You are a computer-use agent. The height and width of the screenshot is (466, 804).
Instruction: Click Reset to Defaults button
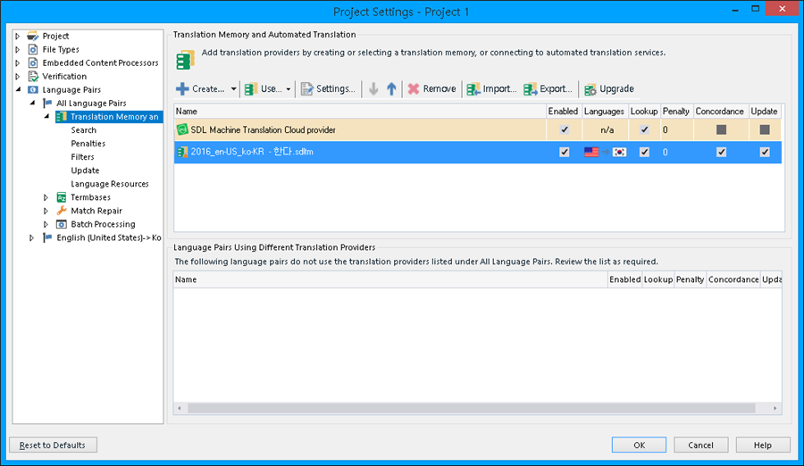(53, 445)
